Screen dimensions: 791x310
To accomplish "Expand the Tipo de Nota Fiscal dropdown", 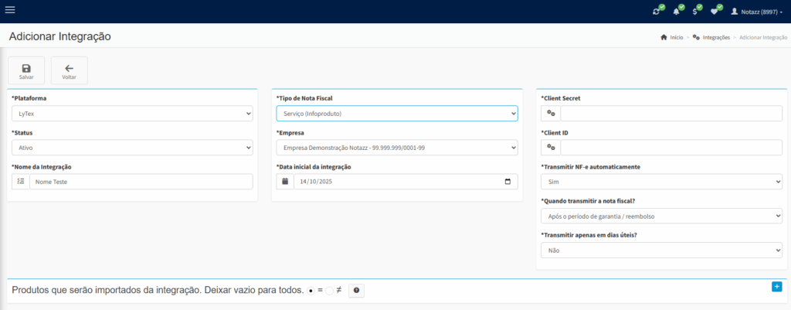I will pyautogui.click(x=396, y=114).
